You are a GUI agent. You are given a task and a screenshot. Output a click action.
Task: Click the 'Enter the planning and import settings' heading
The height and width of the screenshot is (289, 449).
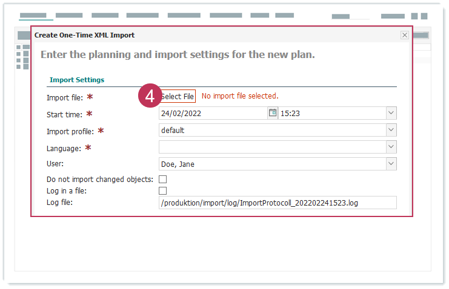[x=178, y=54]
